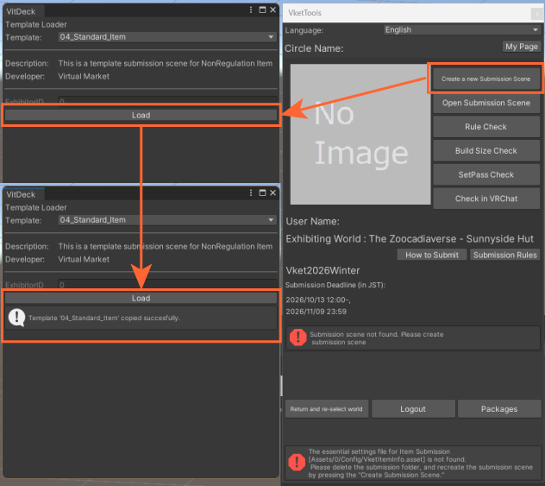Click 'Virtual Market' developer in lower VitDeck window
The height and width of the screenshot is (486, 545).
pyautogui.click(x=84, y=260)
